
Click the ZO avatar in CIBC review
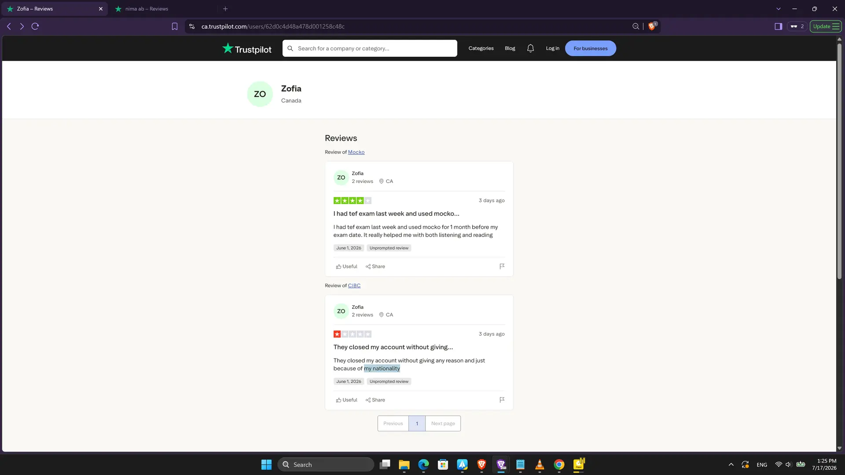(x=341, y=311)
